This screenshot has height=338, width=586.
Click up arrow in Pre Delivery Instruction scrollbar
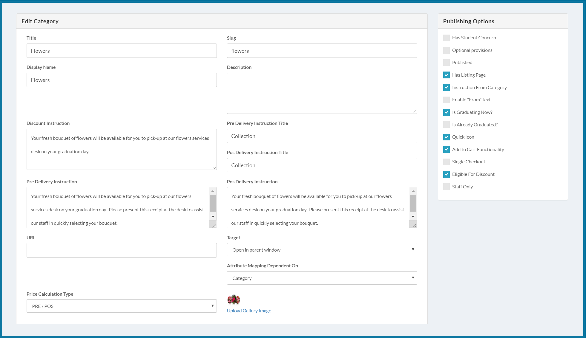tap(213, 191)
